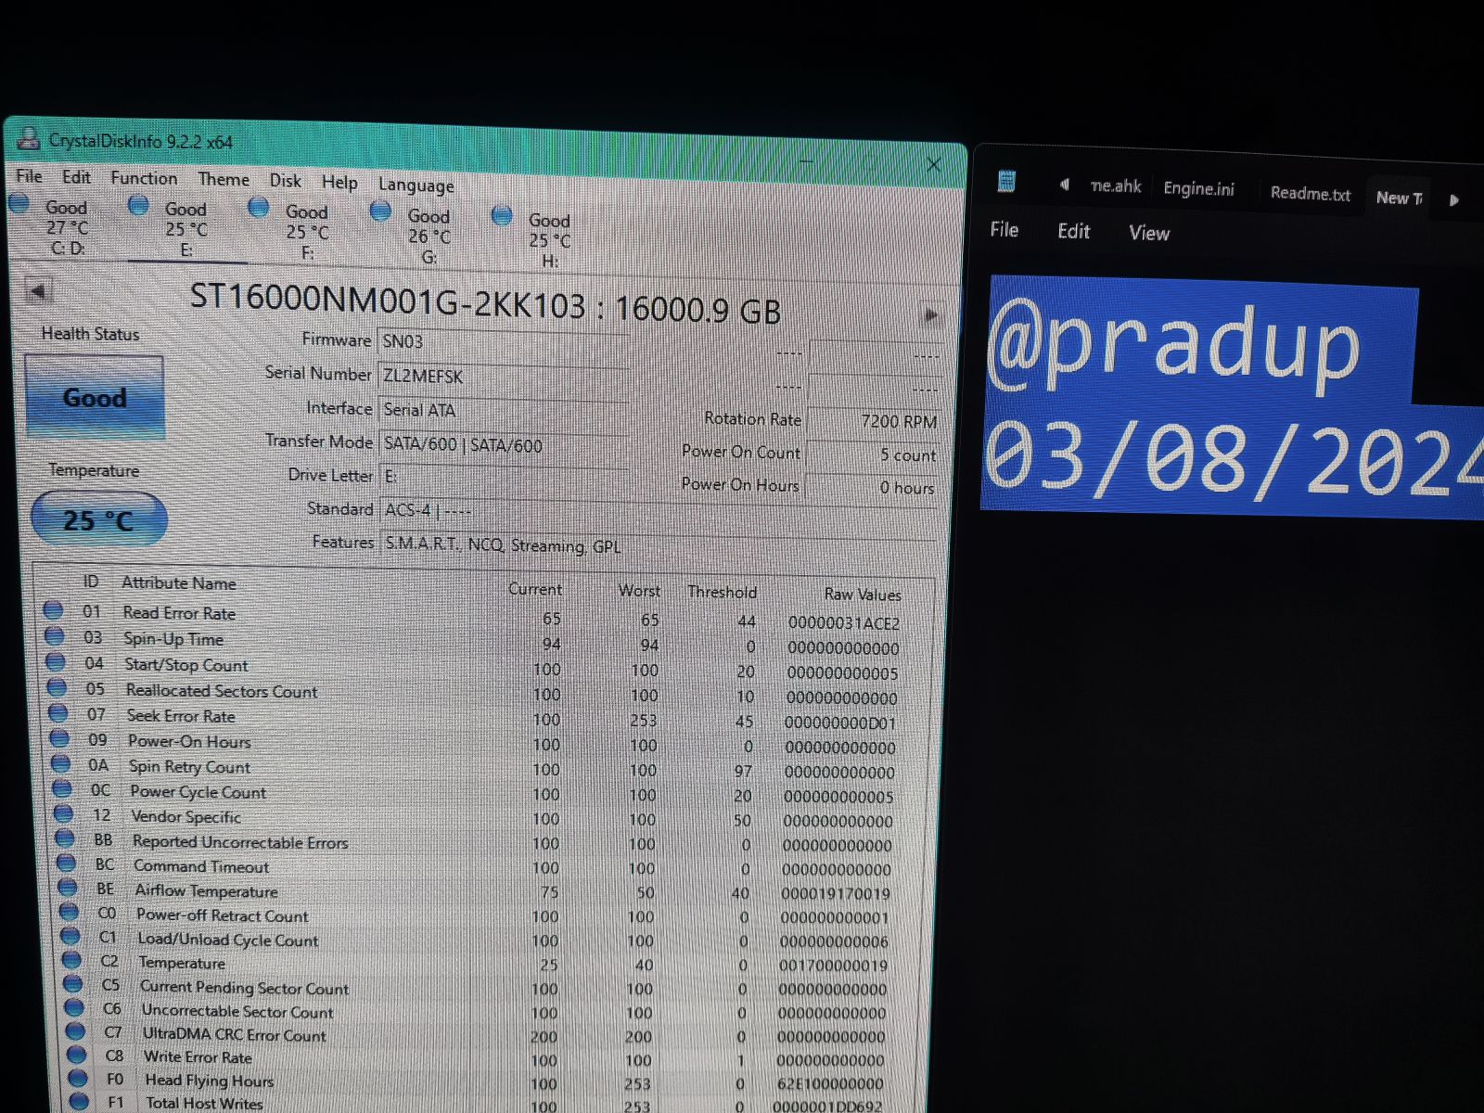Click status dot of Read Error Rate row
Viewport: 1484px width, 1113px height.
[x=53, y=610]
